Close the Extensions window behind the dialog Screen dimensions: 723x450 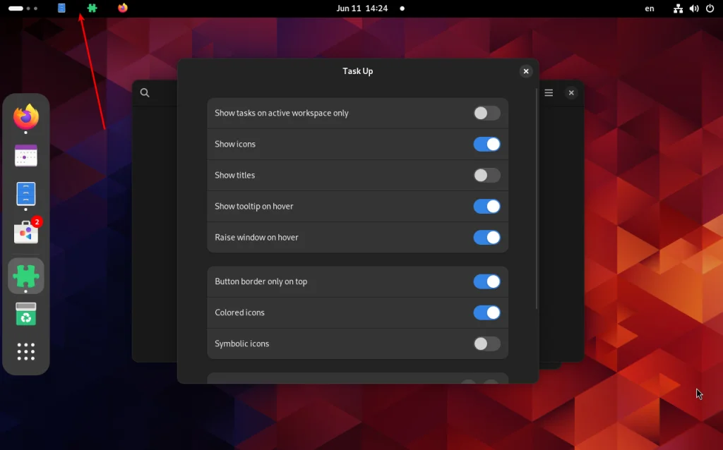571,92
